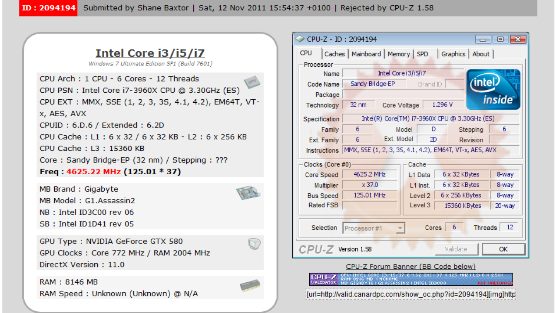Switch to the CPU tab

(306, 53)
